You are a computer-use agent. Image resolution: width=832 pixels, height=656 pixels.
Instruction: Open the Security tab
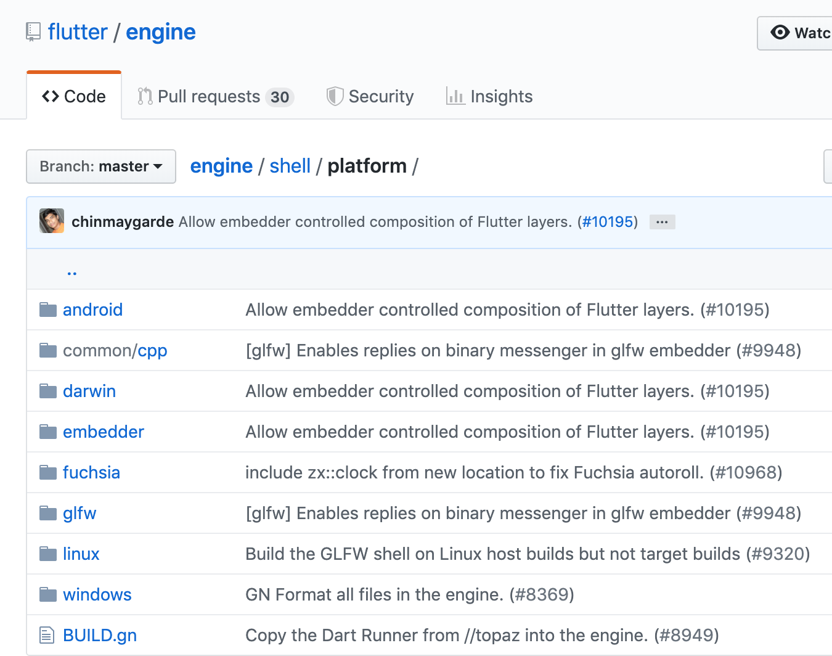coord(370,97)
